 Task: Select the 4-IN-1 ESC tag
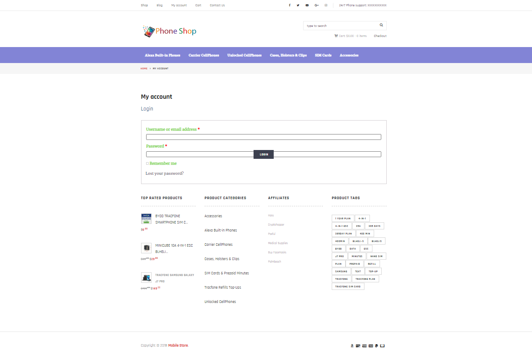342,226
